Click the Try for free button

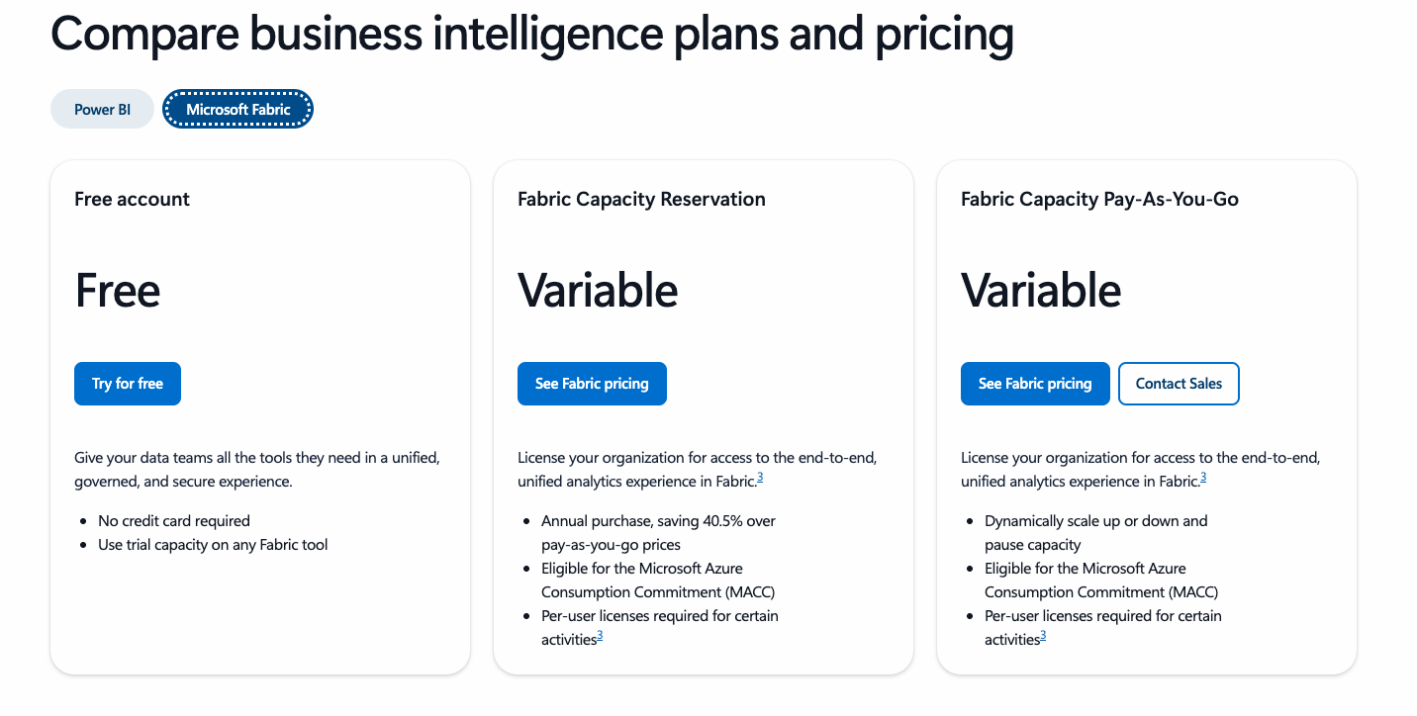pyautogui.click(x=127, y=384)
